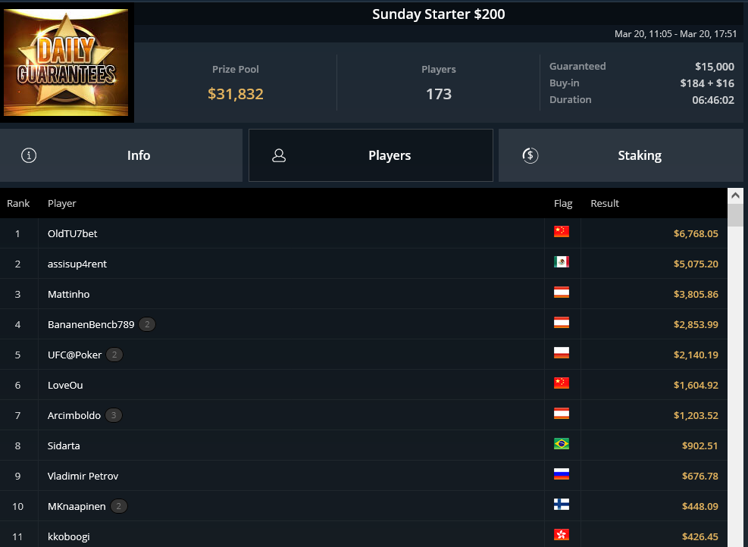The width and height of the screenshot is (748, 547).
Task: Click the China flag next to OldTU7bet
Action: 562,232
